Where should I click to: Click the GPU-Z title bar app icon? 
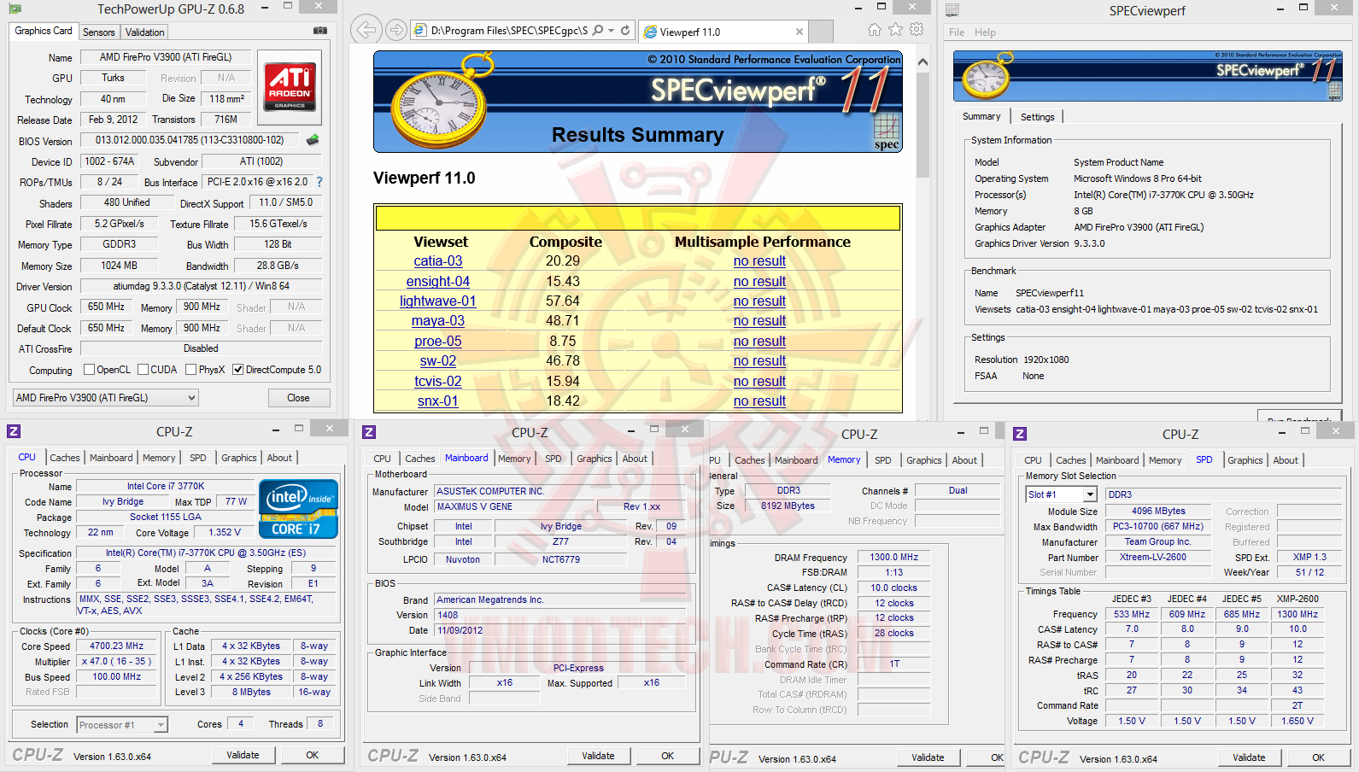[15, 9]
